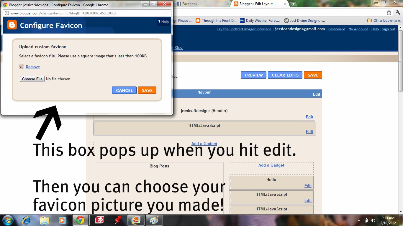The height and width of the screenshot is (226, 403).
Task: Click the bookmark star in the address bar
Action: (x=389, y=12)
